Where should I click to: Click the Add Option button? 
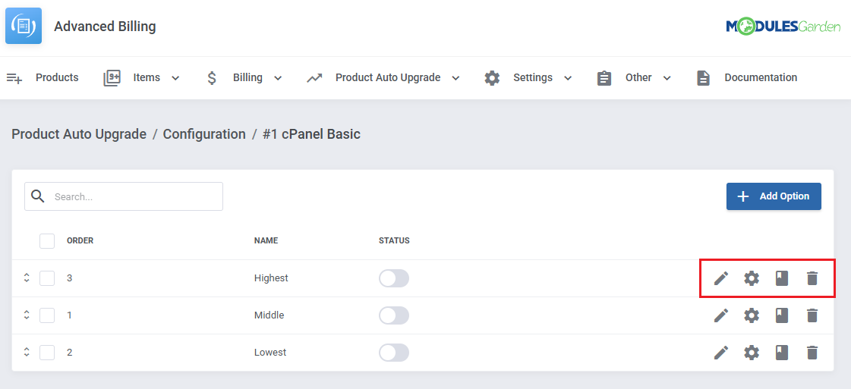(x=774, y=196)
